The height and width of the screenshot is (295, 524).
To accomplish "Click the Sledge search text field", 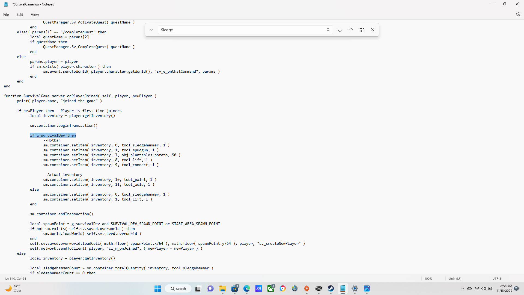I will pyautogui.click(x=240, y=30).
